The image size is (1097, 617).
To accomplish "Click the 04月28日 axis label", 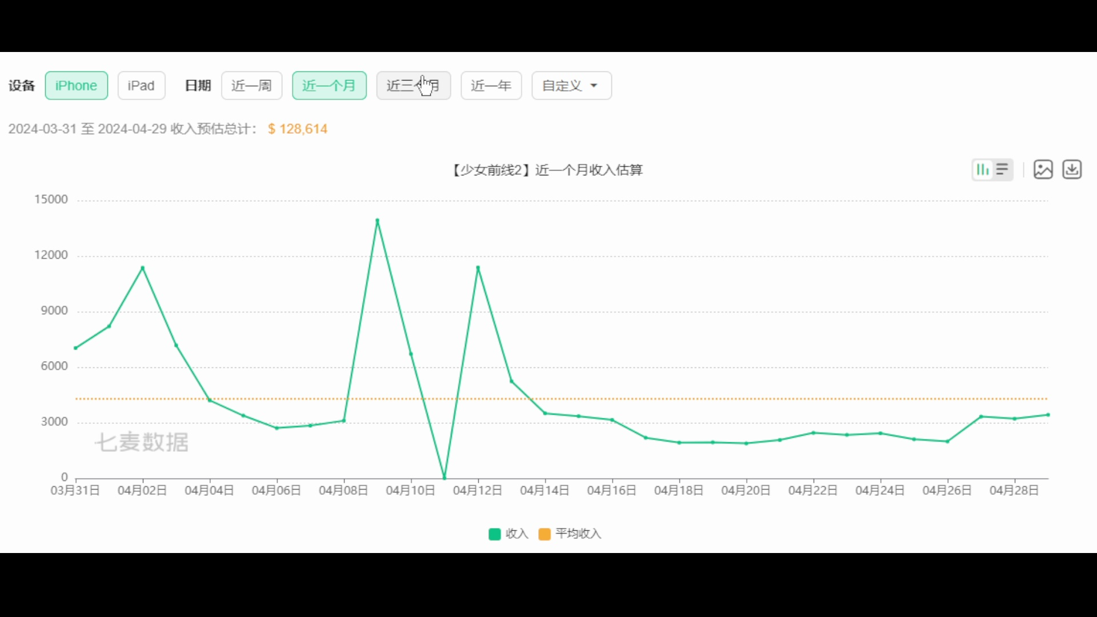I will pyautogui.click(x=1015, y=491).
